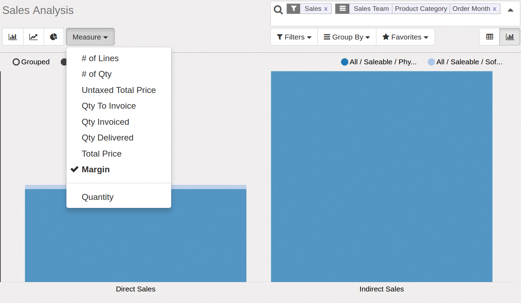Click the group-by facet list icon
521x303 pixels.
342,9
